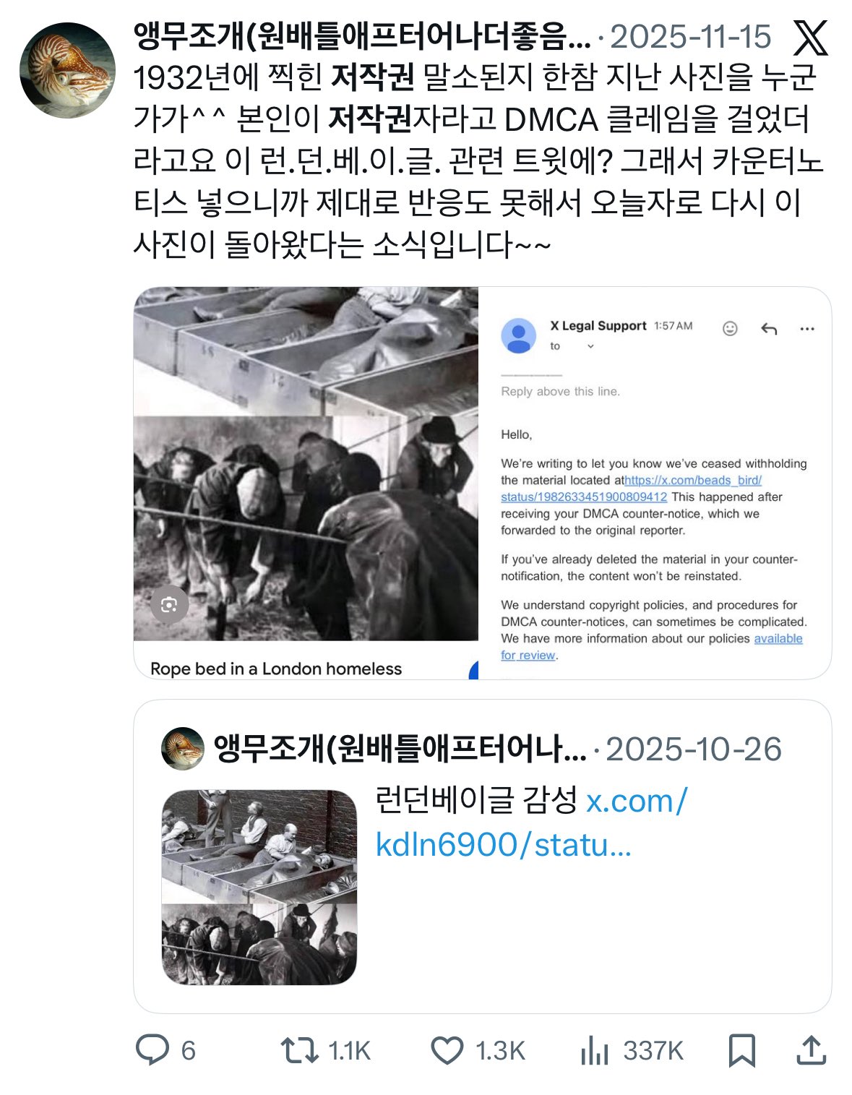Click the X logo icon
This screenshot has width=852, height=1095.
pyautogui.click(x=810, y=38)
